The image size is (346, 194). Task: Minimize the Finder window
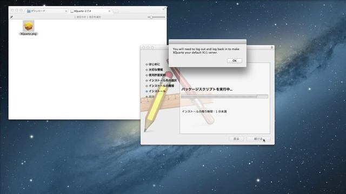click(x=17, y=10)
